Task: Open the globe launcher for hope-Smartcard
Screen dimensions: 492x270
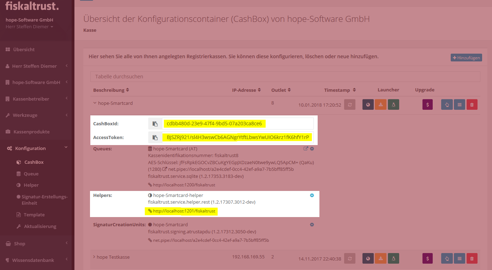Action: click(368, 105)
